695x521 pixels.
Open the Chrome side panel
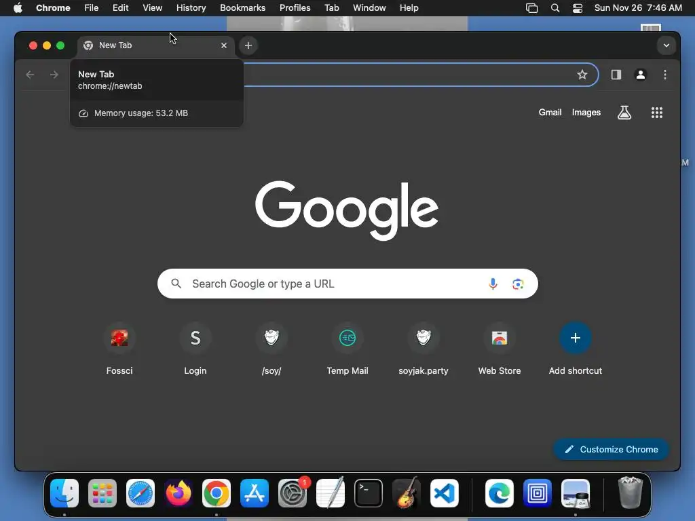click(616, 75)
